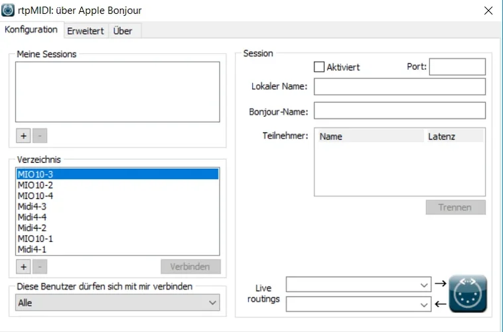Select Midi4-1 in the directory list

tap(117, 249)
